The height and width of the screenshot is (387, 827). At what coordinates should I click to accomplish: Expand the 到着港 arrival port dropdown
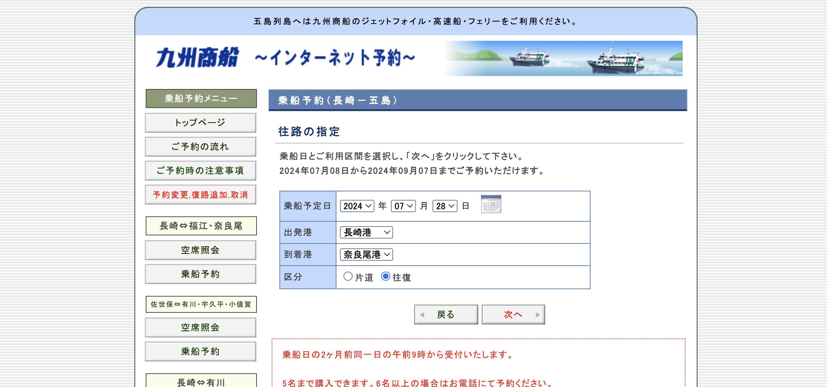coord(366,255)
